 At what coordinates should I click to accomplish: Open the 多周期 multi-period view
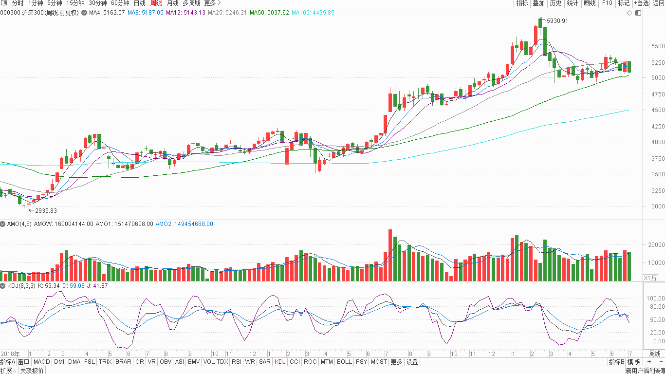191,3
